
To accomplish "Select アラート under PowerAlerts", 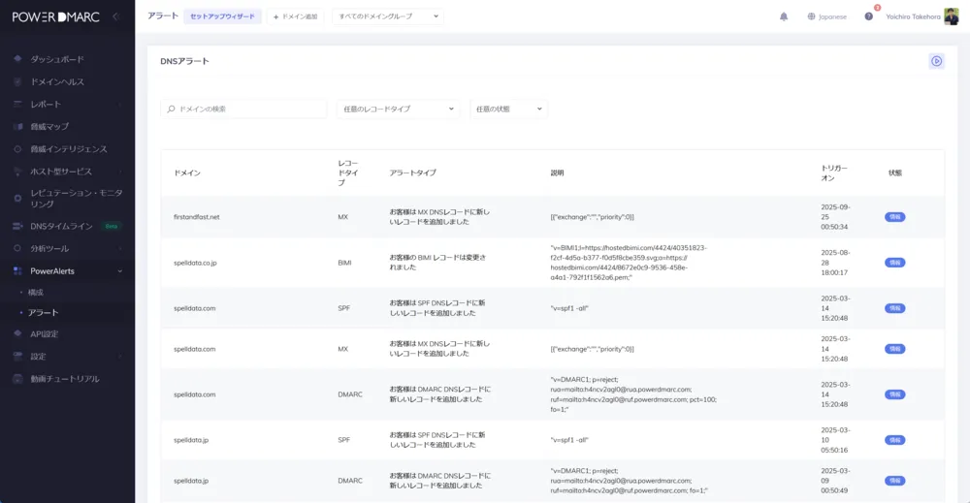I will tap(43, 313).
